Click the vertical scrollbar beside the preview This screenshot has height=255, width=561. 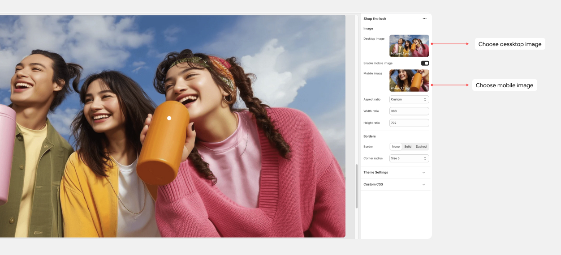click(357, 186)
